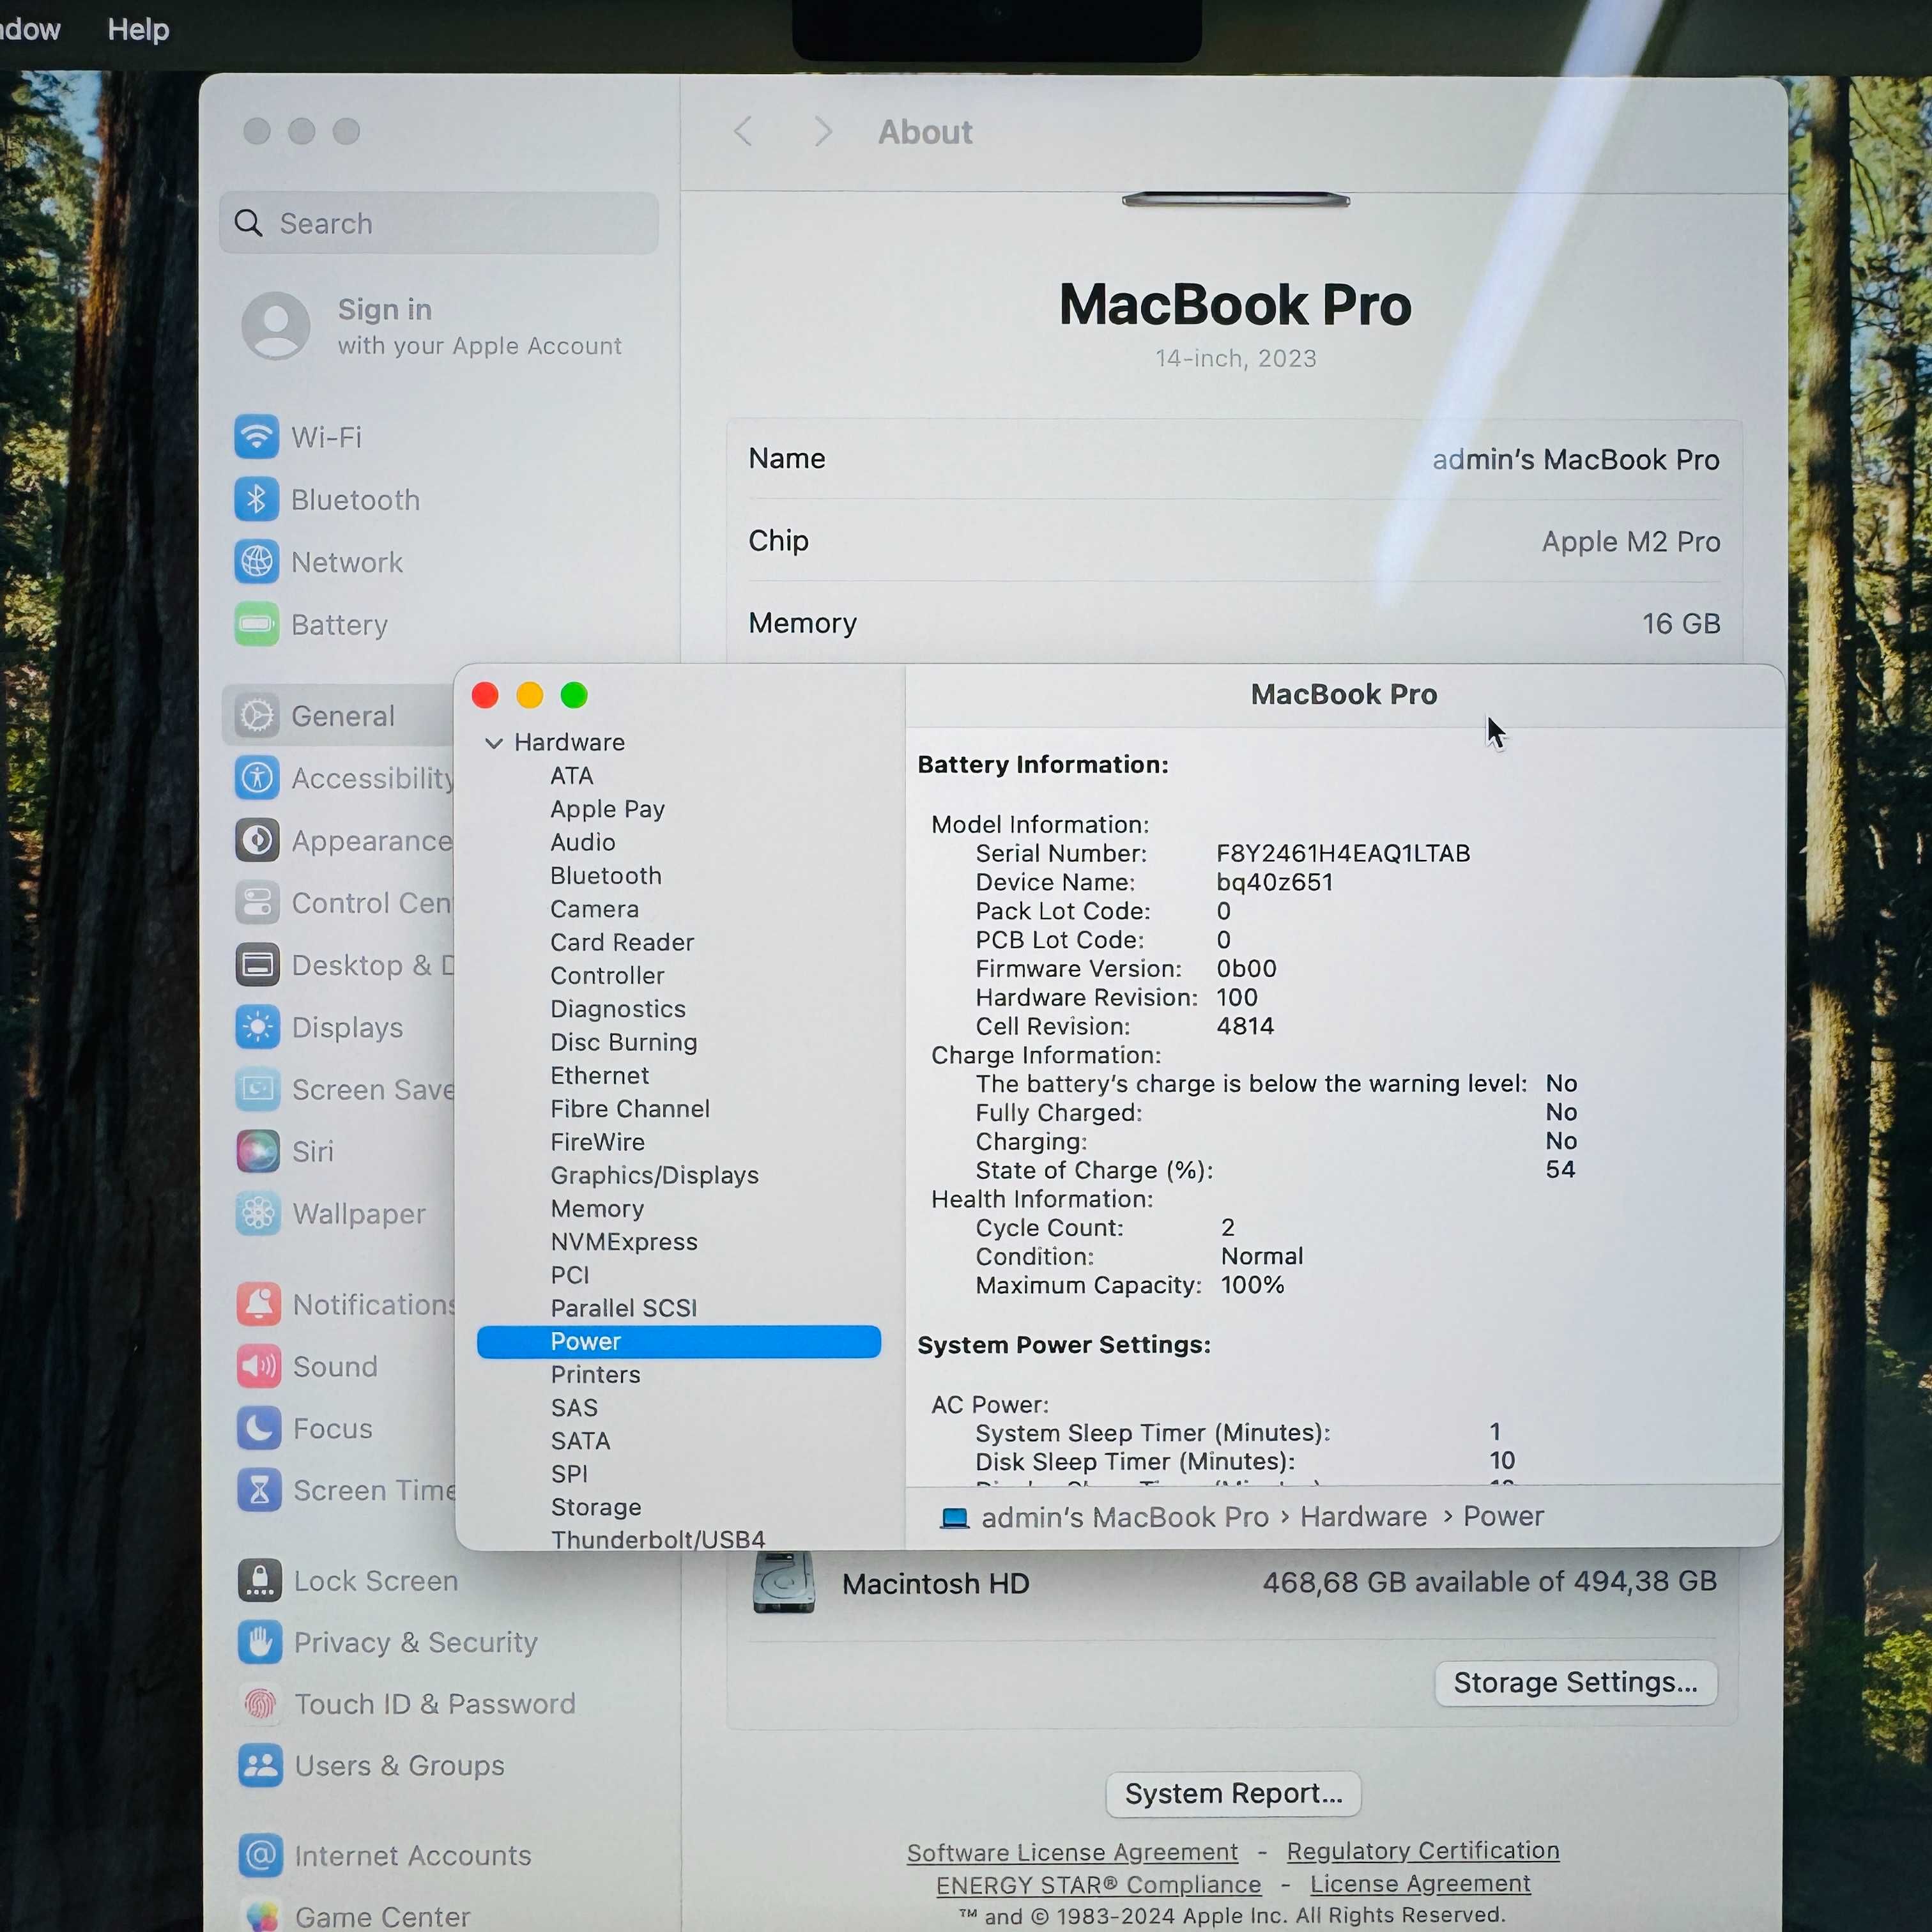Click the Macintosh HD drive icon
Screen dimensions: 1932x1932
(783, 1582)
